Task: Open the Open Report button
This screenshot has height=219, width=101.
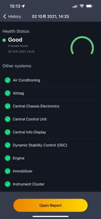Action: pos(50,205)
